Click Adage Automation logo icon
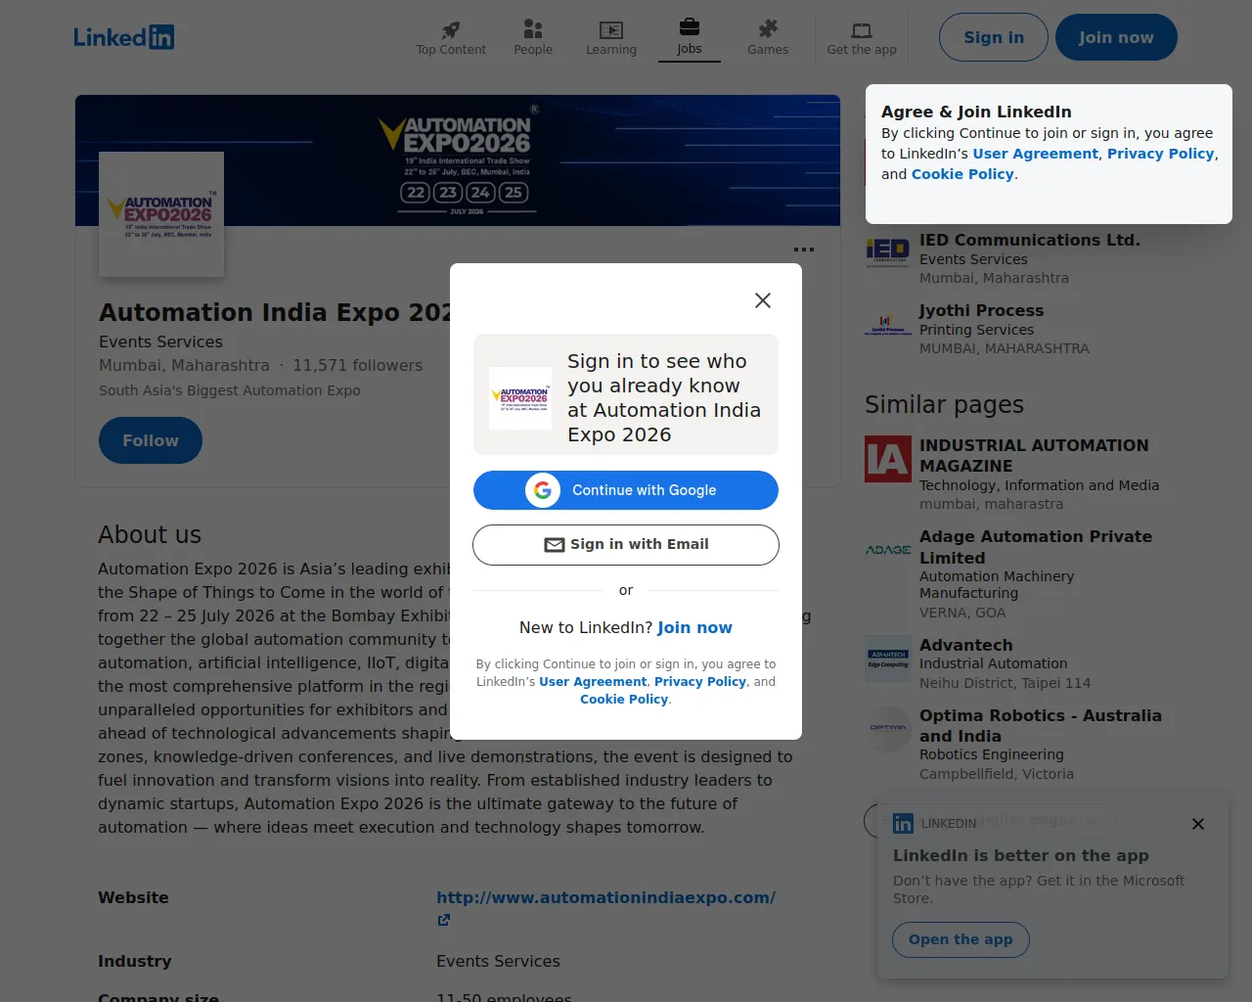This screenshot has height=1002, width=1252. 888,550
